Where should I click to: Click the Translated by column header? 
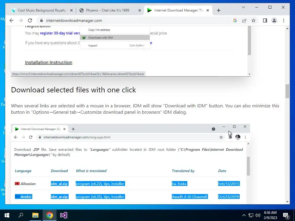point(183,171)
